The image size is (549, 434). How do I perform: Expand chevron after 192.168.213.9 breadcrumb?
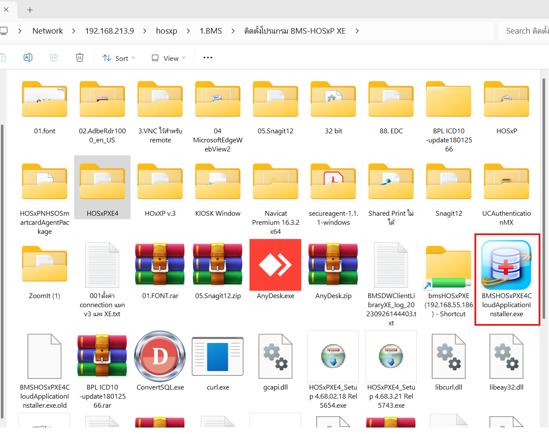click(145, 31)
